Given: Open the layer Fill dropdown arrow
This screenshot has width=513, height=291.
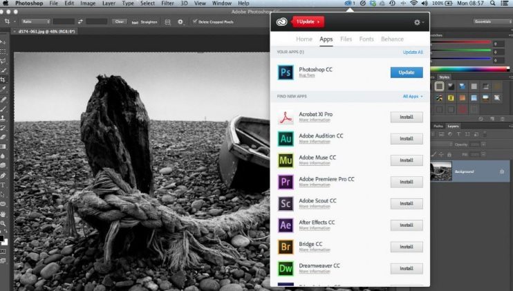Looking at the screenshot, I should coord(483,154).
